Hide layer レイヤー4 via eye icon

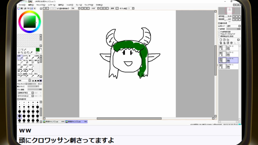[220, 59]
